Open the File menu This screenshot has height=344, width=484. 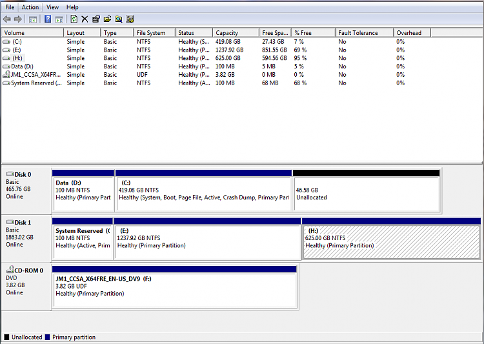tap(10, 7)
